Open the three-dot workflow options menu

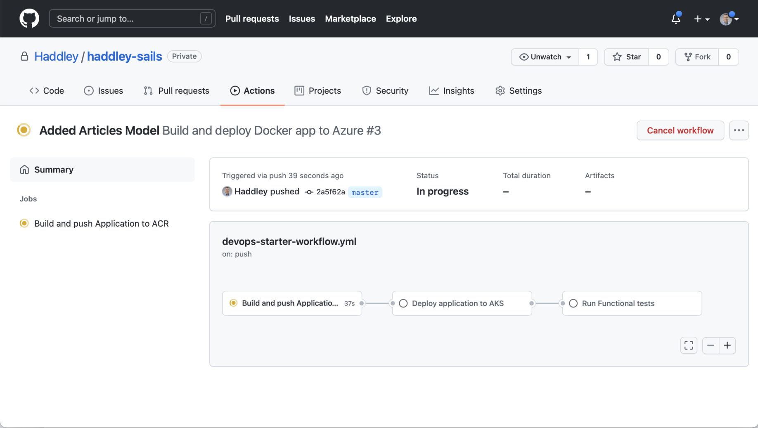click(x=739, y=130)
